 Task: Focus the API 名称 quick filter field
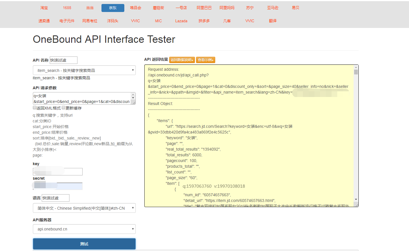coord(63,60)
